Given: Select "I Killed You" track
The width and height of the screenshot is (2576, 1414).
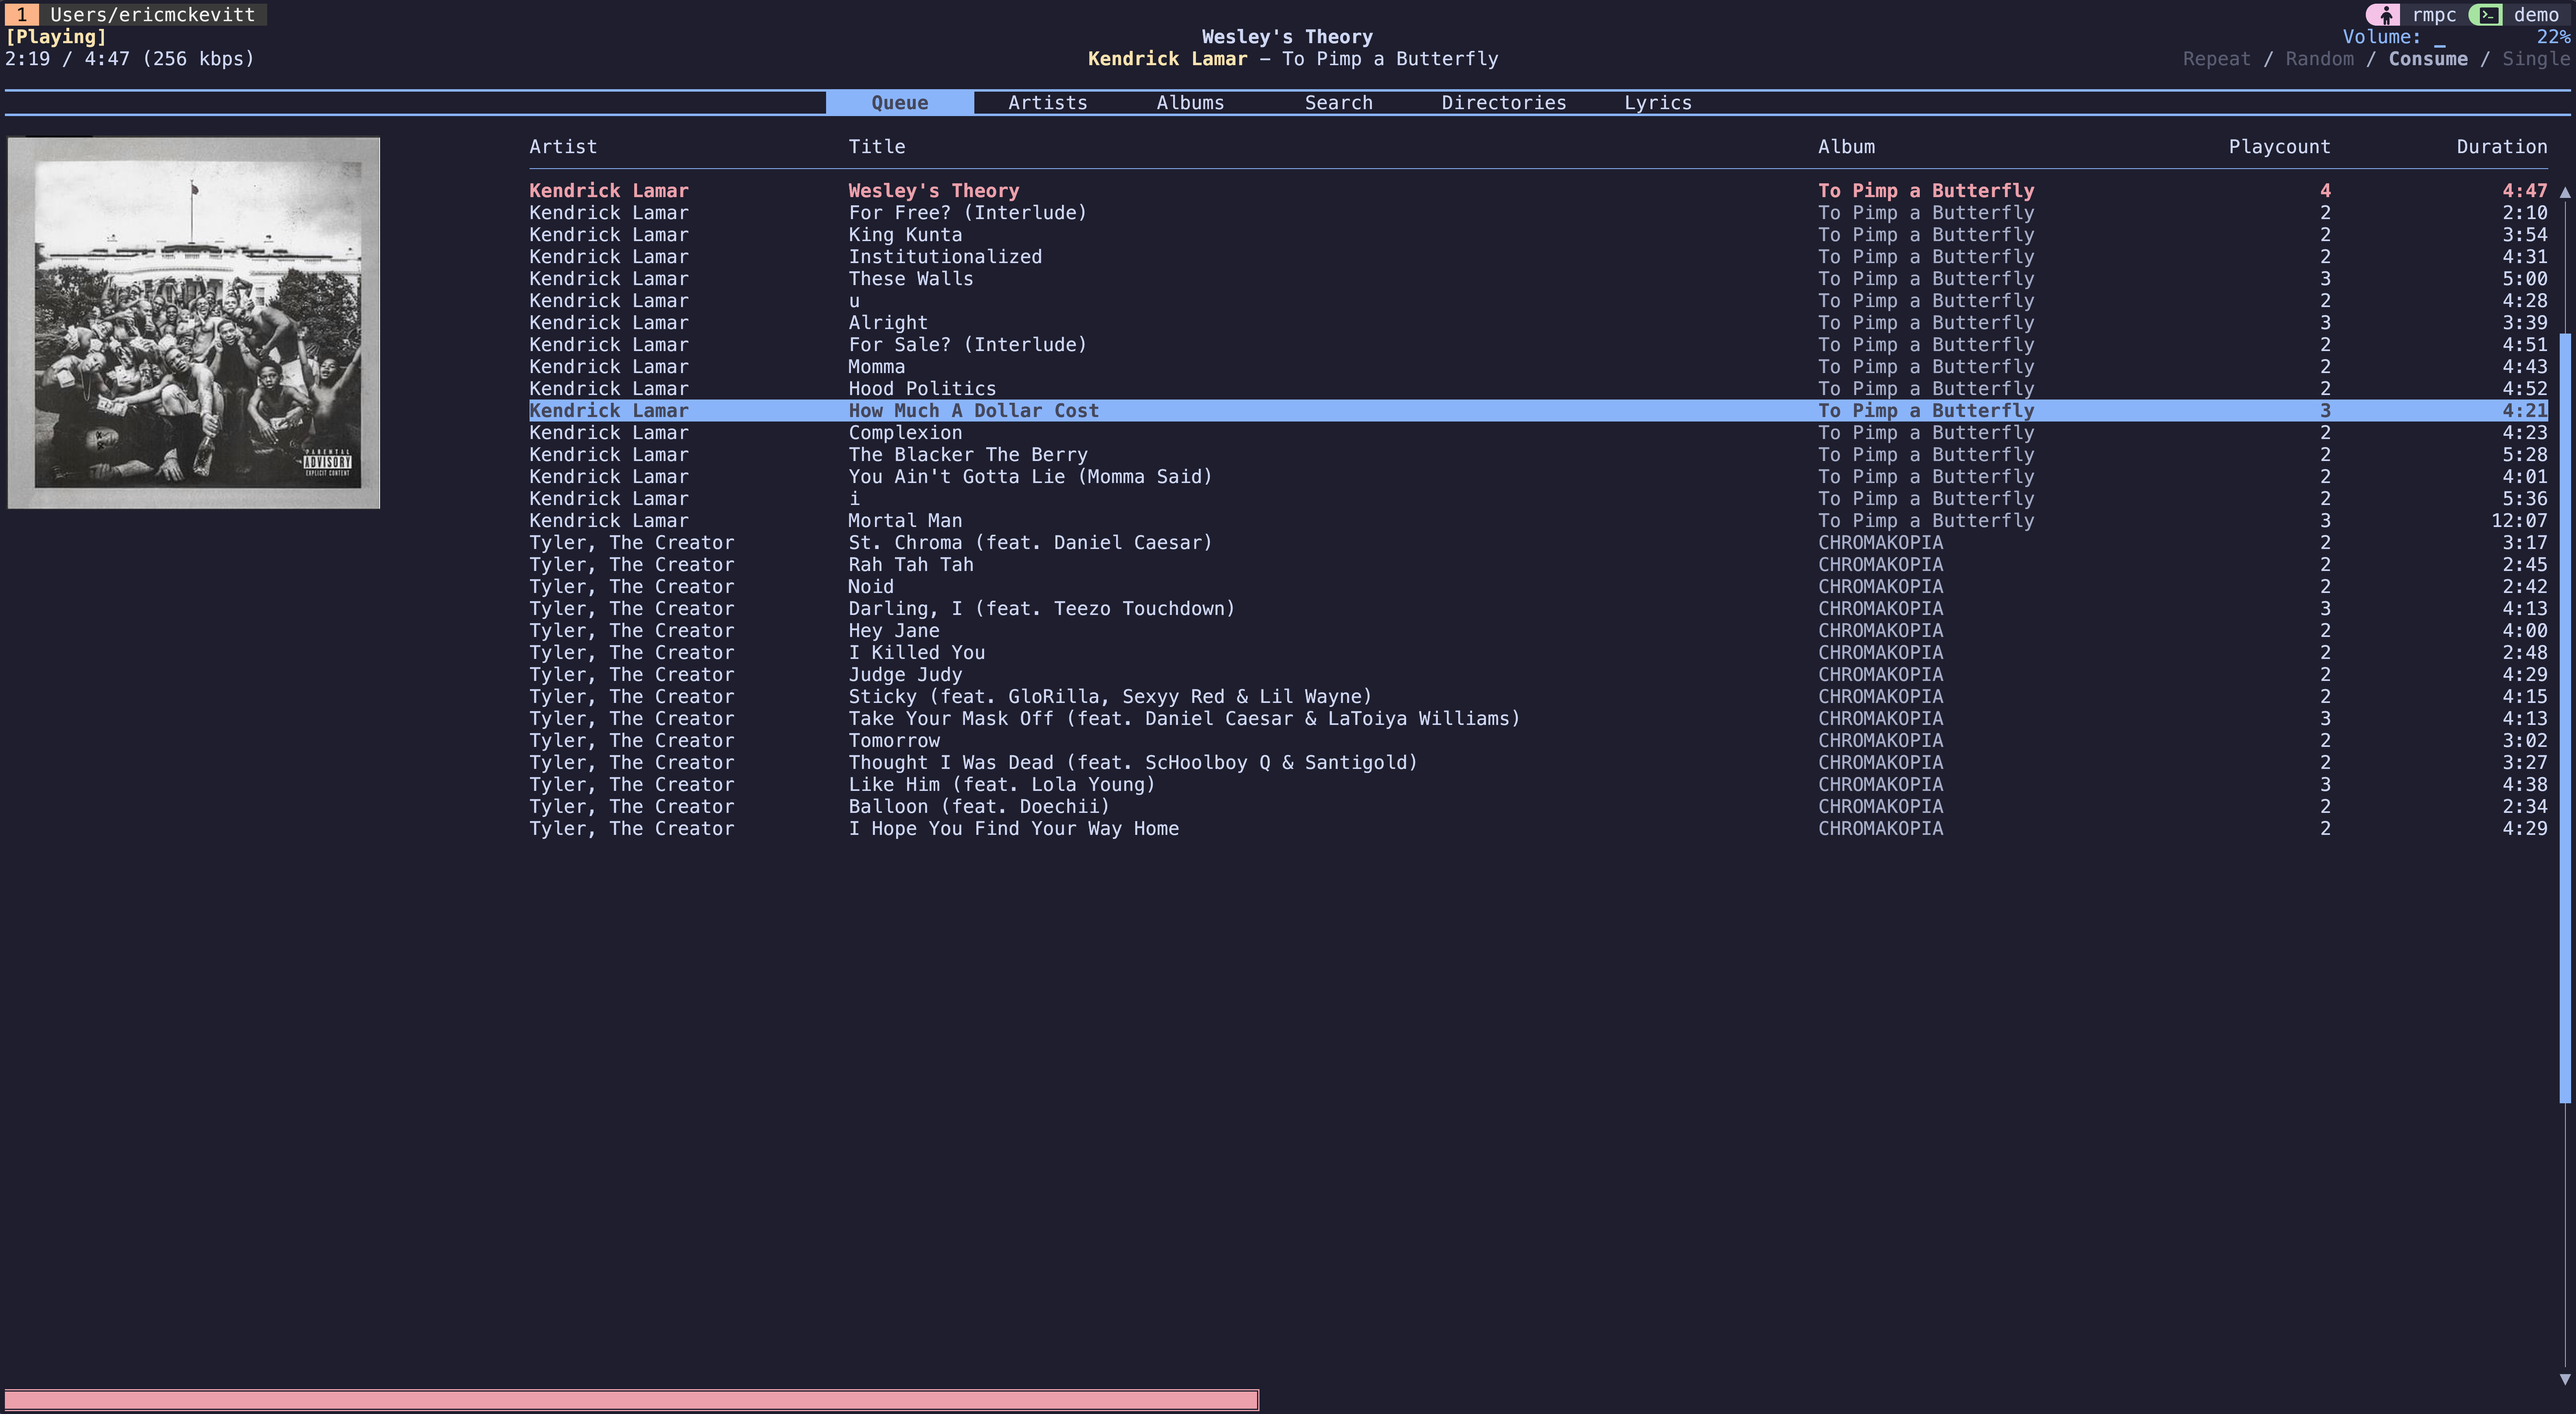Looking at the screenshot, I should 1538,653.
